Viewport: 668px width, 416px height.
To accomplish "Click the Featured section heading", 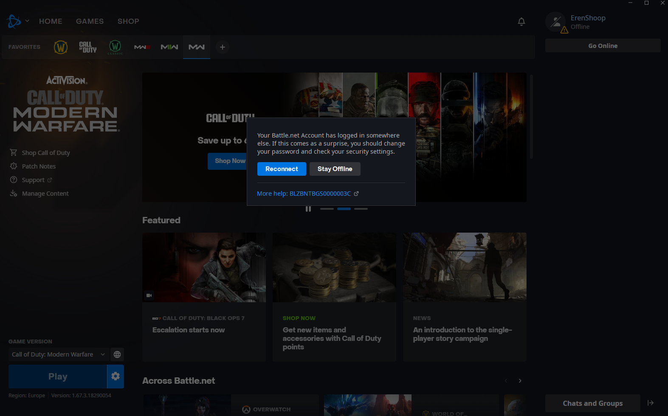I will click(x=161, y=220).
